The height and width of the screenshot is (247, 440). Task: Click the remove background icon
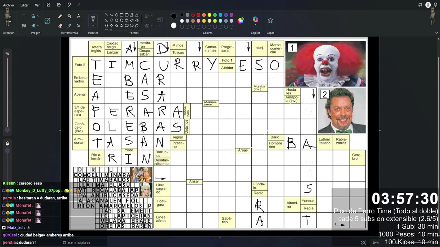pyautogui.click(x=24, y=25)
